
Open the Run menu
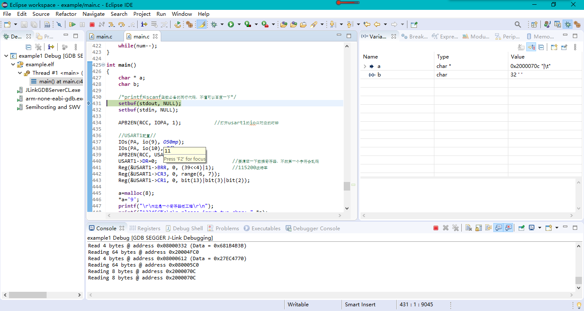[161, 14]
